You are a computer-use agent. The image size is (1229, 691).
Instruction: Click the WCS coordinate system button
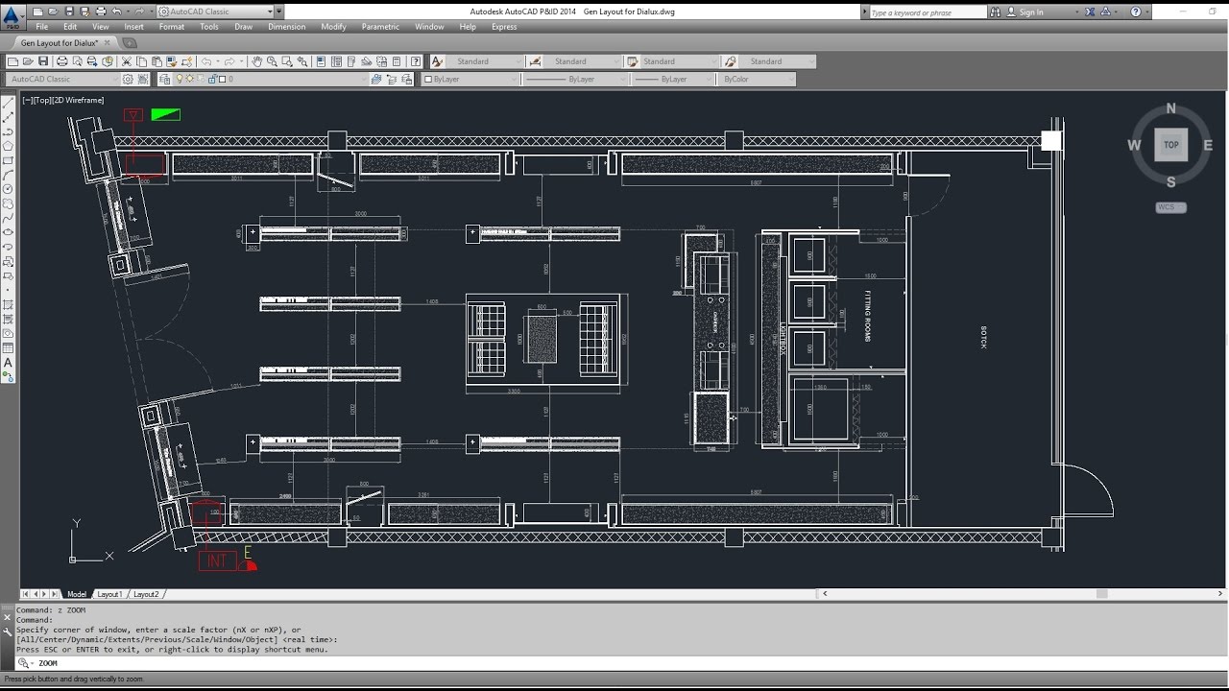1170,207
